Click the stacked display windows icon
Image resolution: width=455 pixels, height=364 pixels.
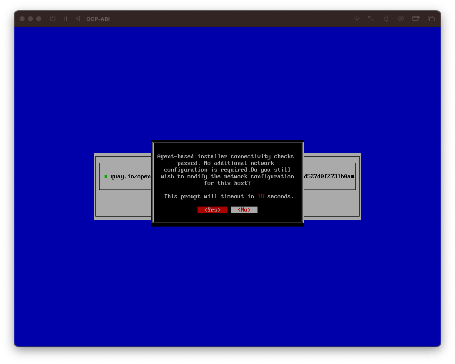(x=431, y=19)
